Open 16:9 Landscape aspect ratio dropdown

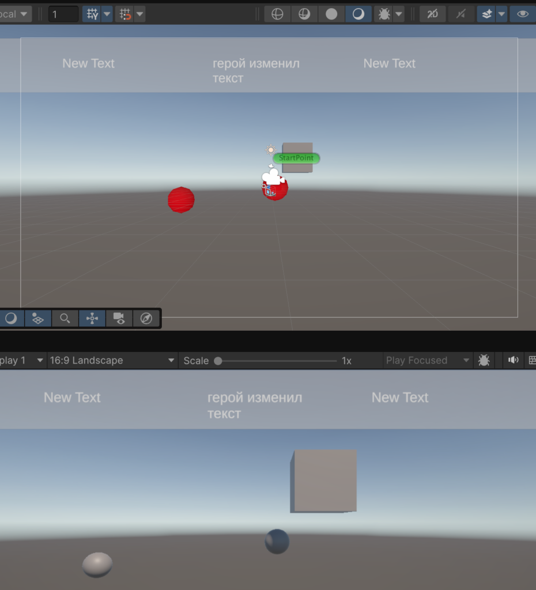(x=112, y=361)
